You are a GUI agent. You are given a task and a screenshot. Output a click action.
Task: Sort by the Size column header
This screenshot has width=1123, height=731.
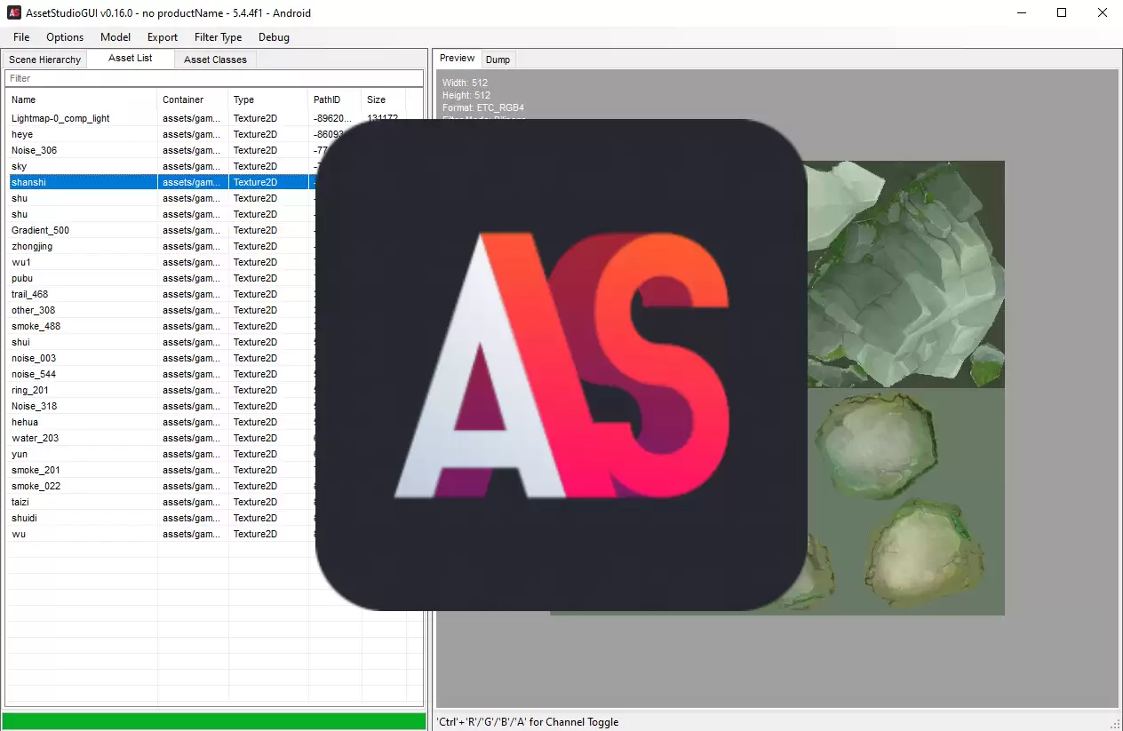click(x=384, y=99)
